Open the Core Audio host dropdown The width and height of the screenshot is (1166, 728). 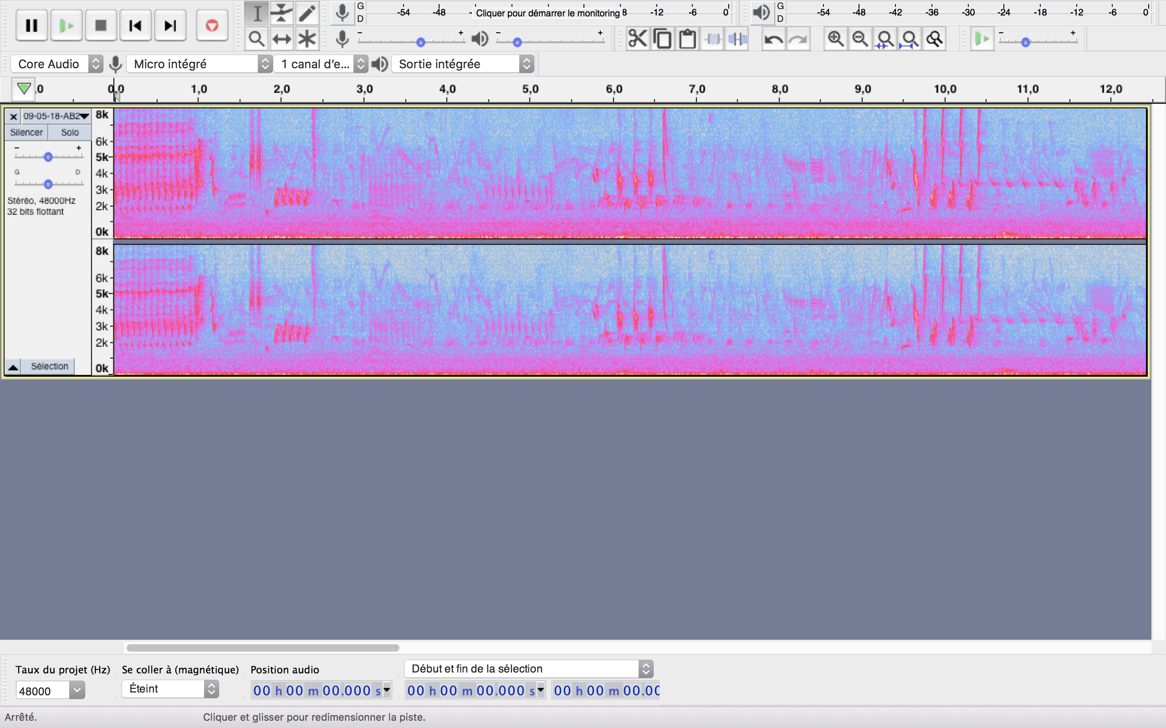57,64
